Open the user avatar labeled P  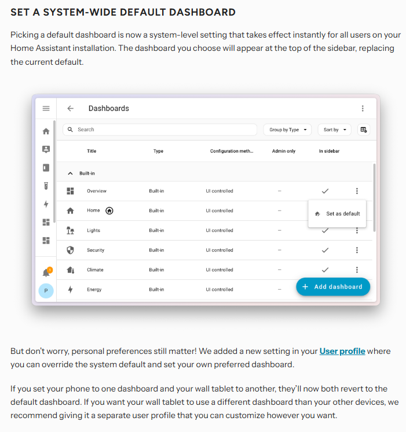(46, 290)
